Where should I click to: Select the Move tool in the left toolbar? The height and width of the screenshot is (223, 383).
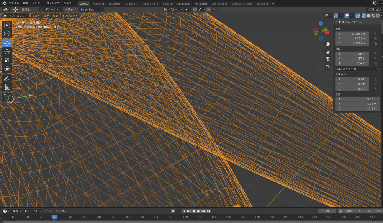(7, 43)
